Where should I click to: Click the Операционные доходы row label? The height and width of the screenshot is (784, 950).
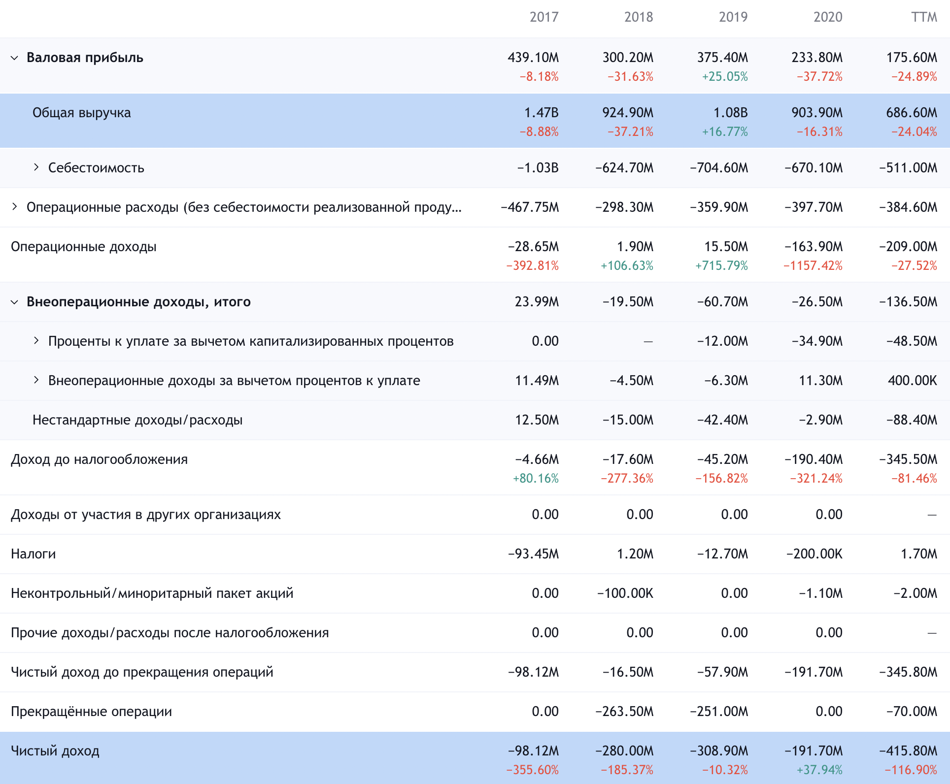(x=84, y=247)
